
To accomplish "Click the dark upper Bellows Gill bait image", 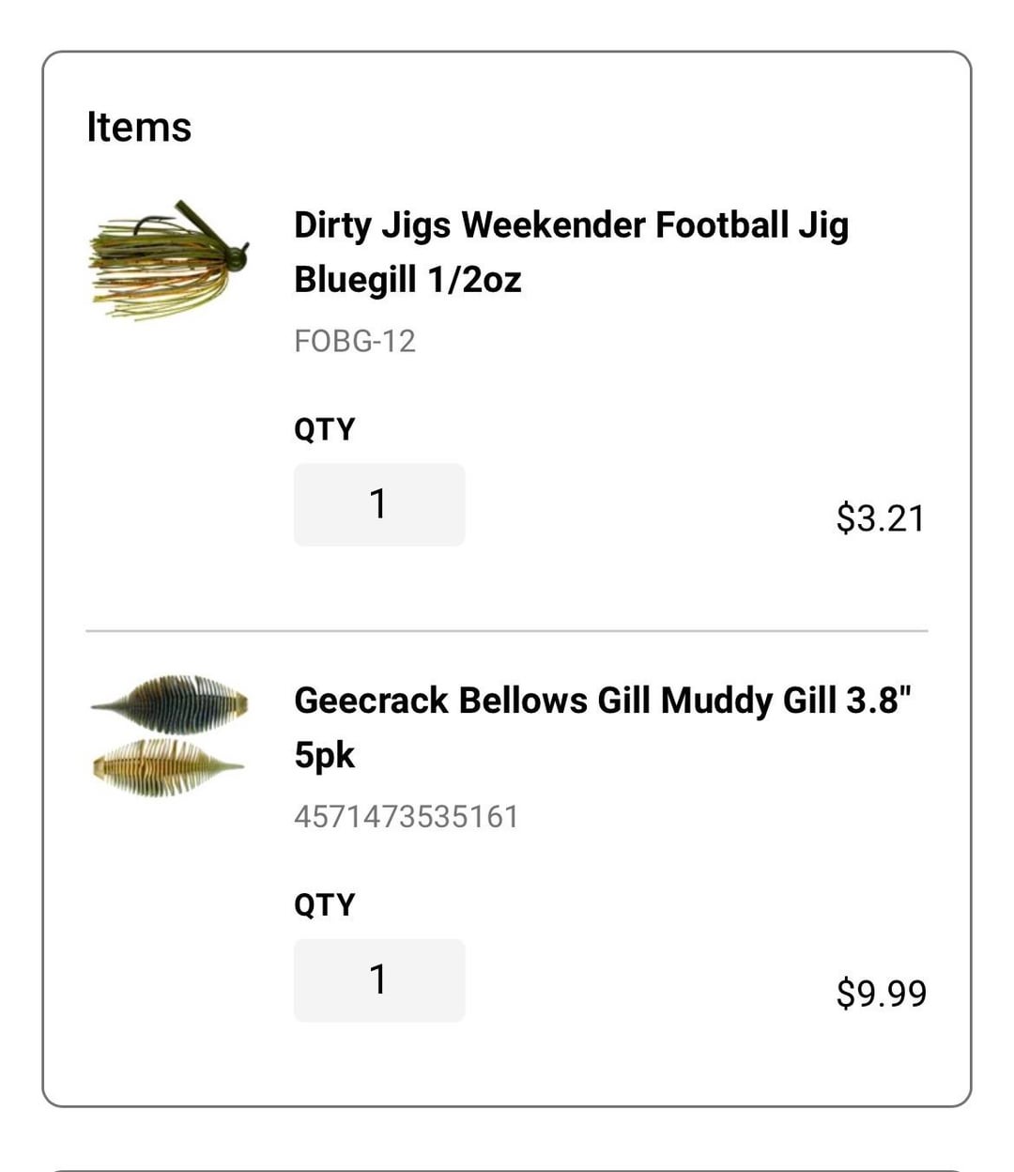I will coord(171,703).
